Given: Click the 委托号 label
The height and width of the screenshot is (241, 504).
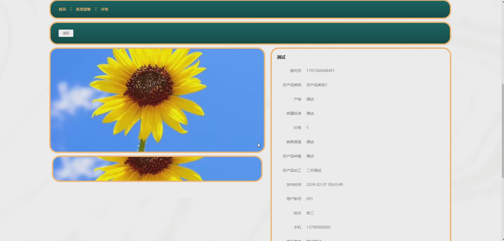Looking at the screenshot, I should (296, 71).
